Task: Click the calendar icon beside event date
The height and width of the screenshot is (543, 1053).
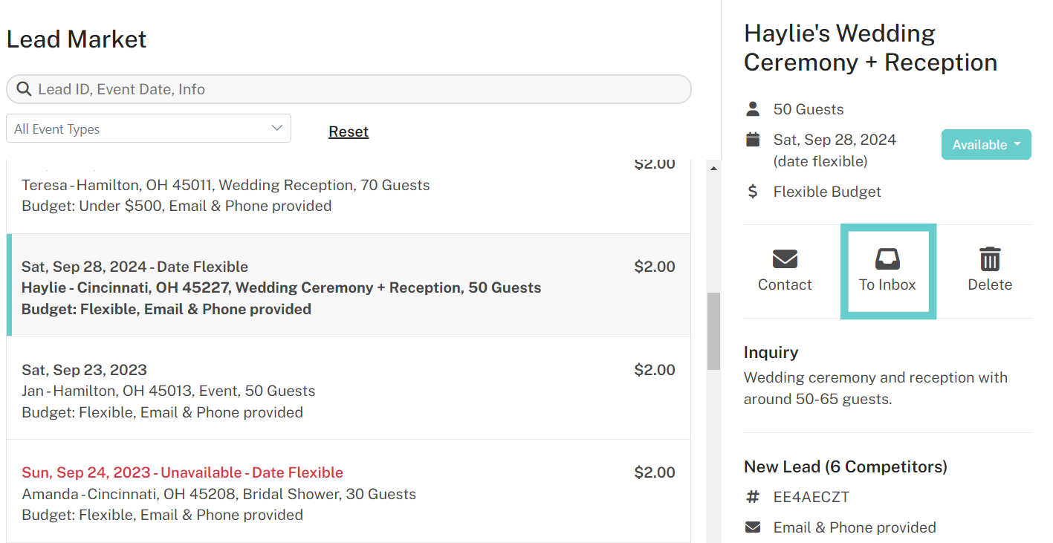Action: point(753,140)
